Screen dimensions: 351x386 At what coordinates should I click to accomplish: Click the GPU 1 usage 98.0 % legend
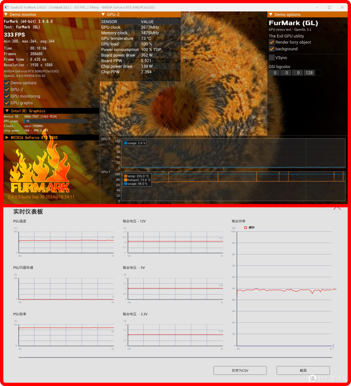click(136, 184)
